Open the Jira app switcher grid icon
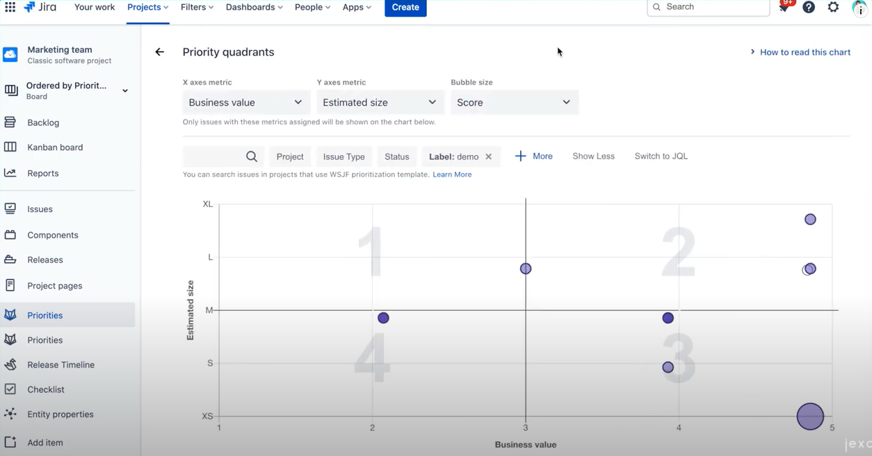This screenshot has width=872, height=456. tap(10, 7)
